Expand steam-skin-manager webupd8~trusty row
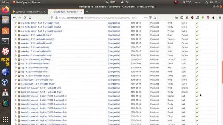 pos(16,92)
